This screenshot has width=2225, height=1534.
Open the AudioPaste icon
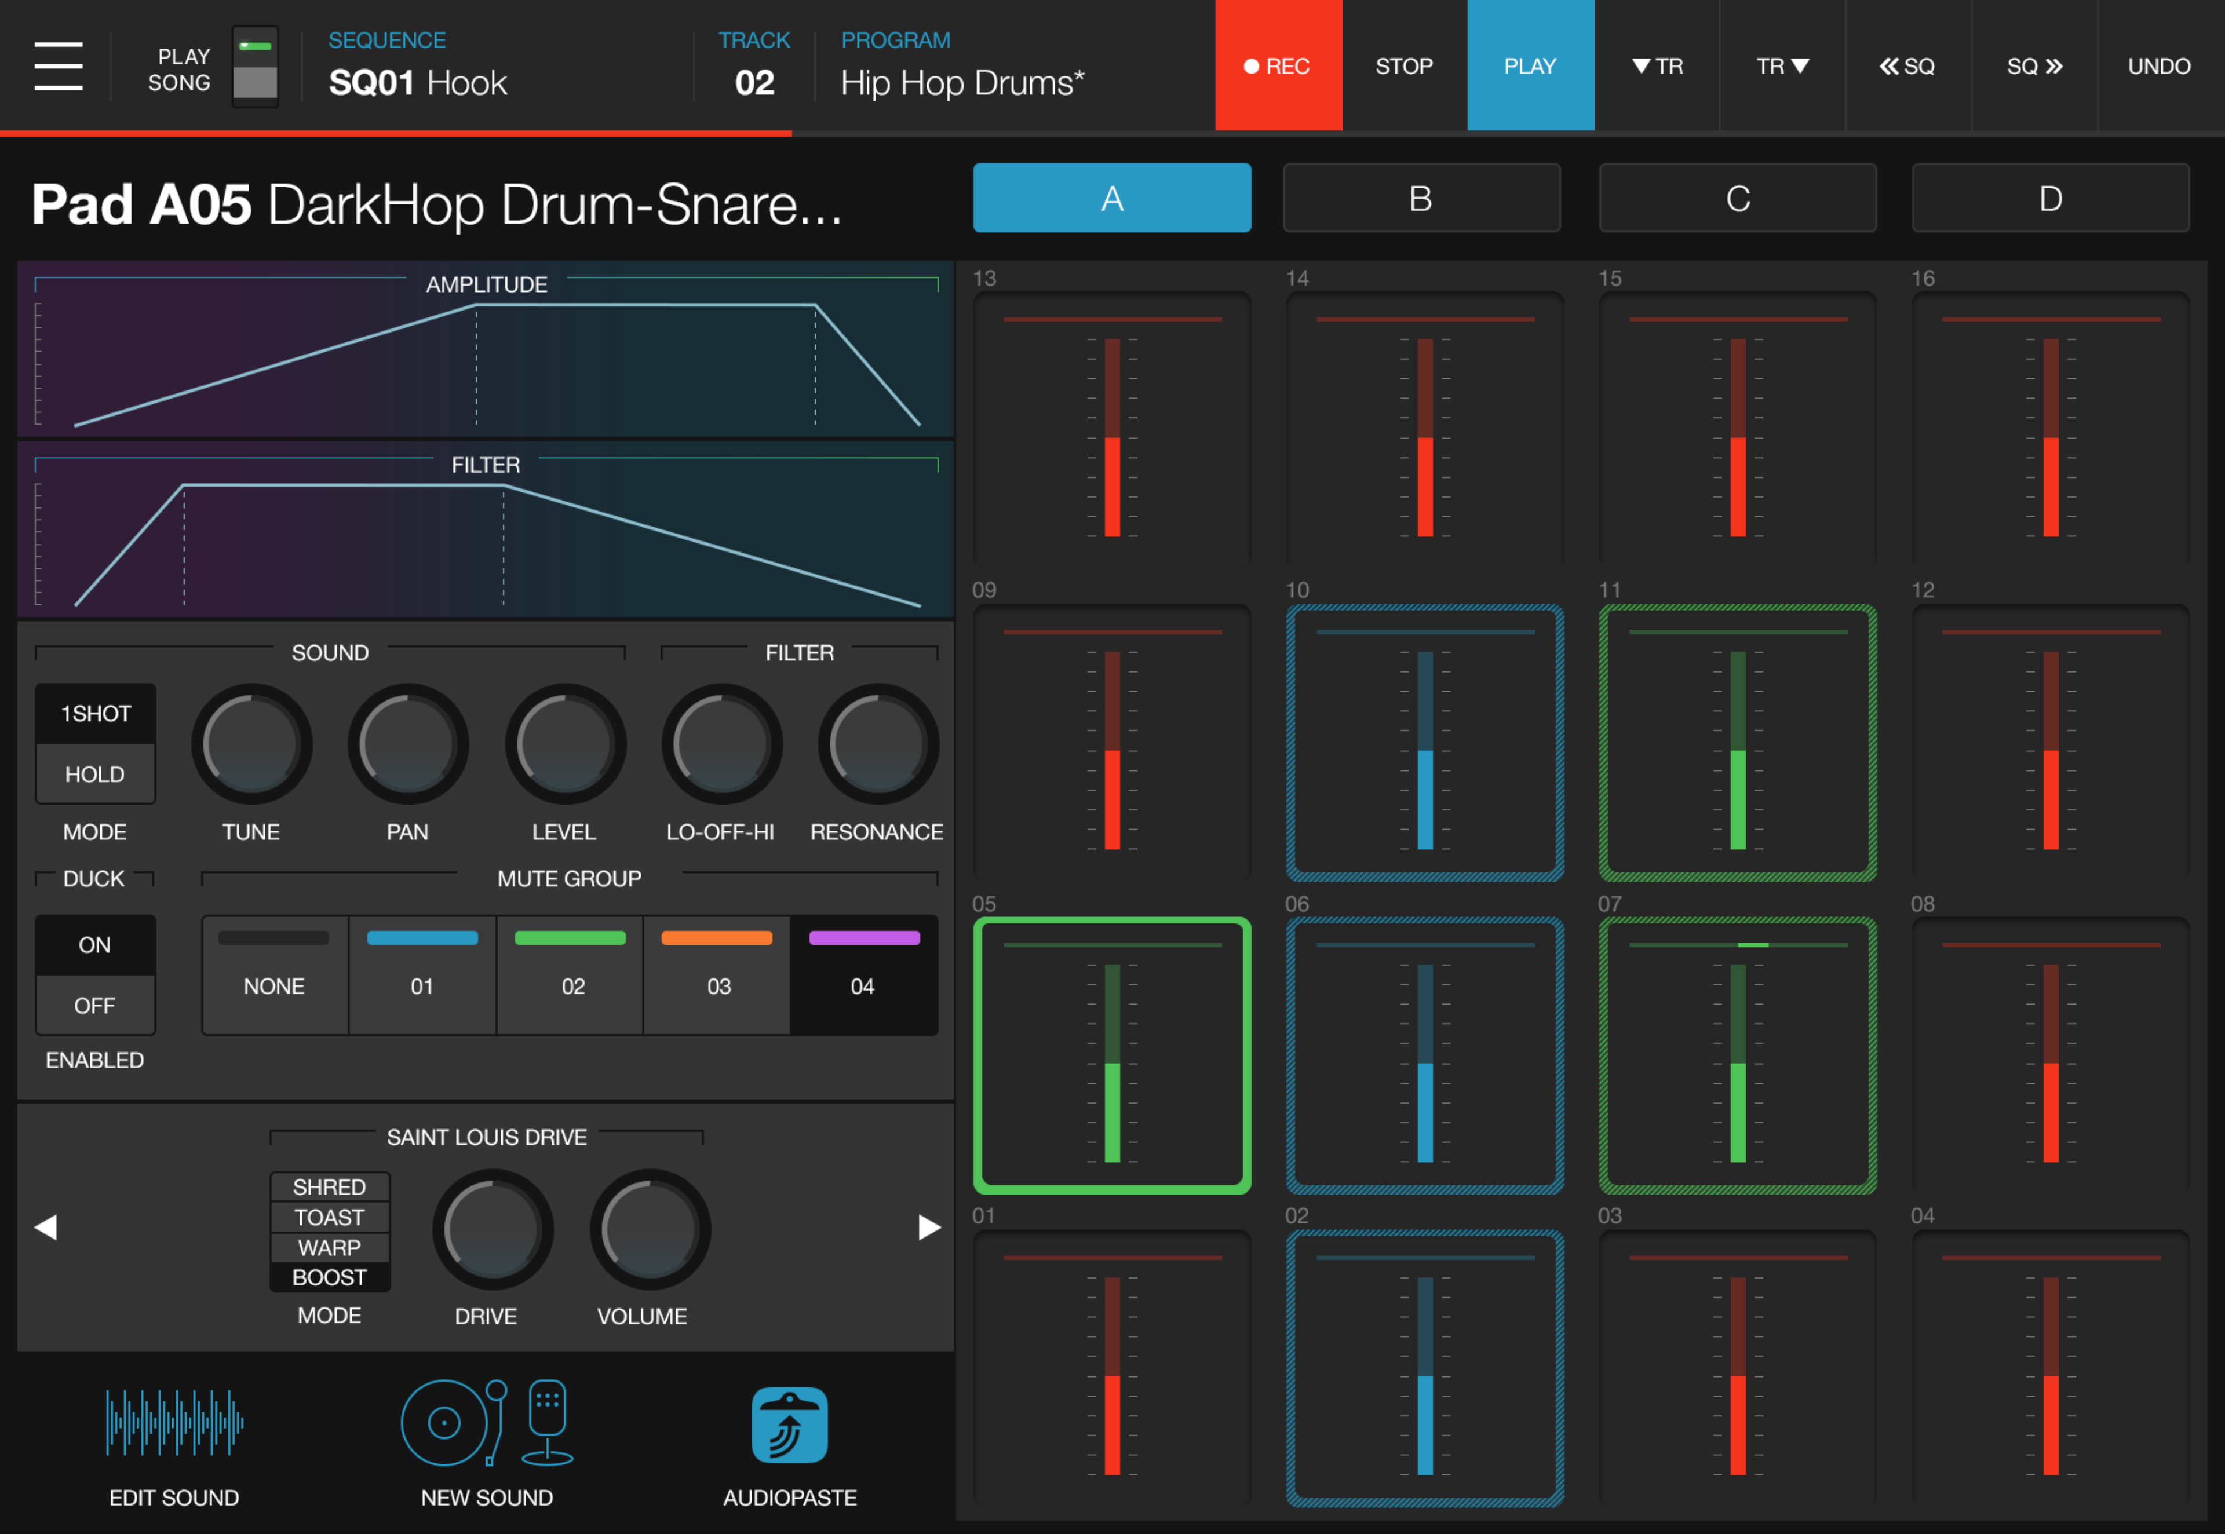point(789,1425)
